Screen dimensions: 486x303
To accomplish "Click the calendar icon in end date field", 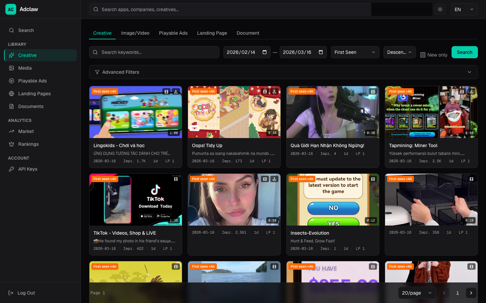I will 321,52.
